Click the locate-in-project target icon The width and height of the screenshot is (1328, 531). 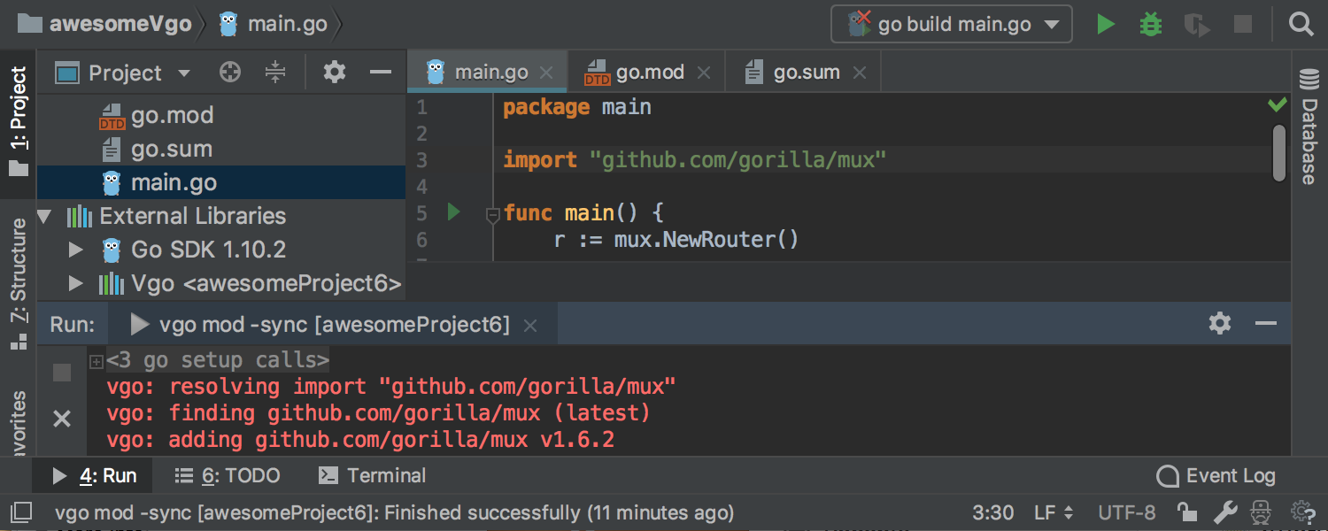click(x=230, y=73)
